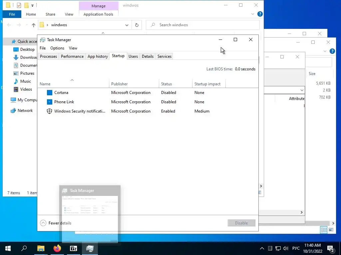The width and height of the screenshot is (341, 255).
Task: Open the Quick Access Toolbar dropdown arrow
Action: click(x=32, y=5)
